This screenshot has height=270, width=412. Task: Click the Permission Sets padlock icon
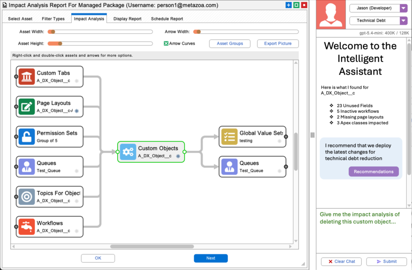pyautogui.click(x=27, y=137)
